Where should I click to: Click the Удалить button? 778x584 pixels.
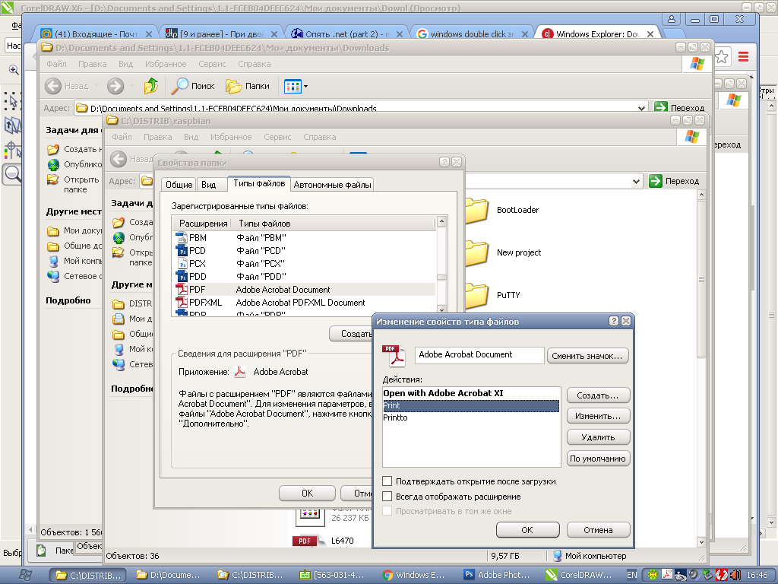[598, 437]
